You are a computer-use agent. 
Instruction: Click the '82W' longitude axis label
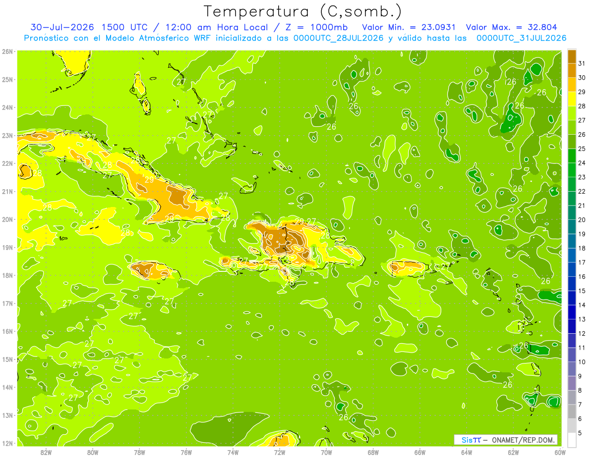pos(46,452)
